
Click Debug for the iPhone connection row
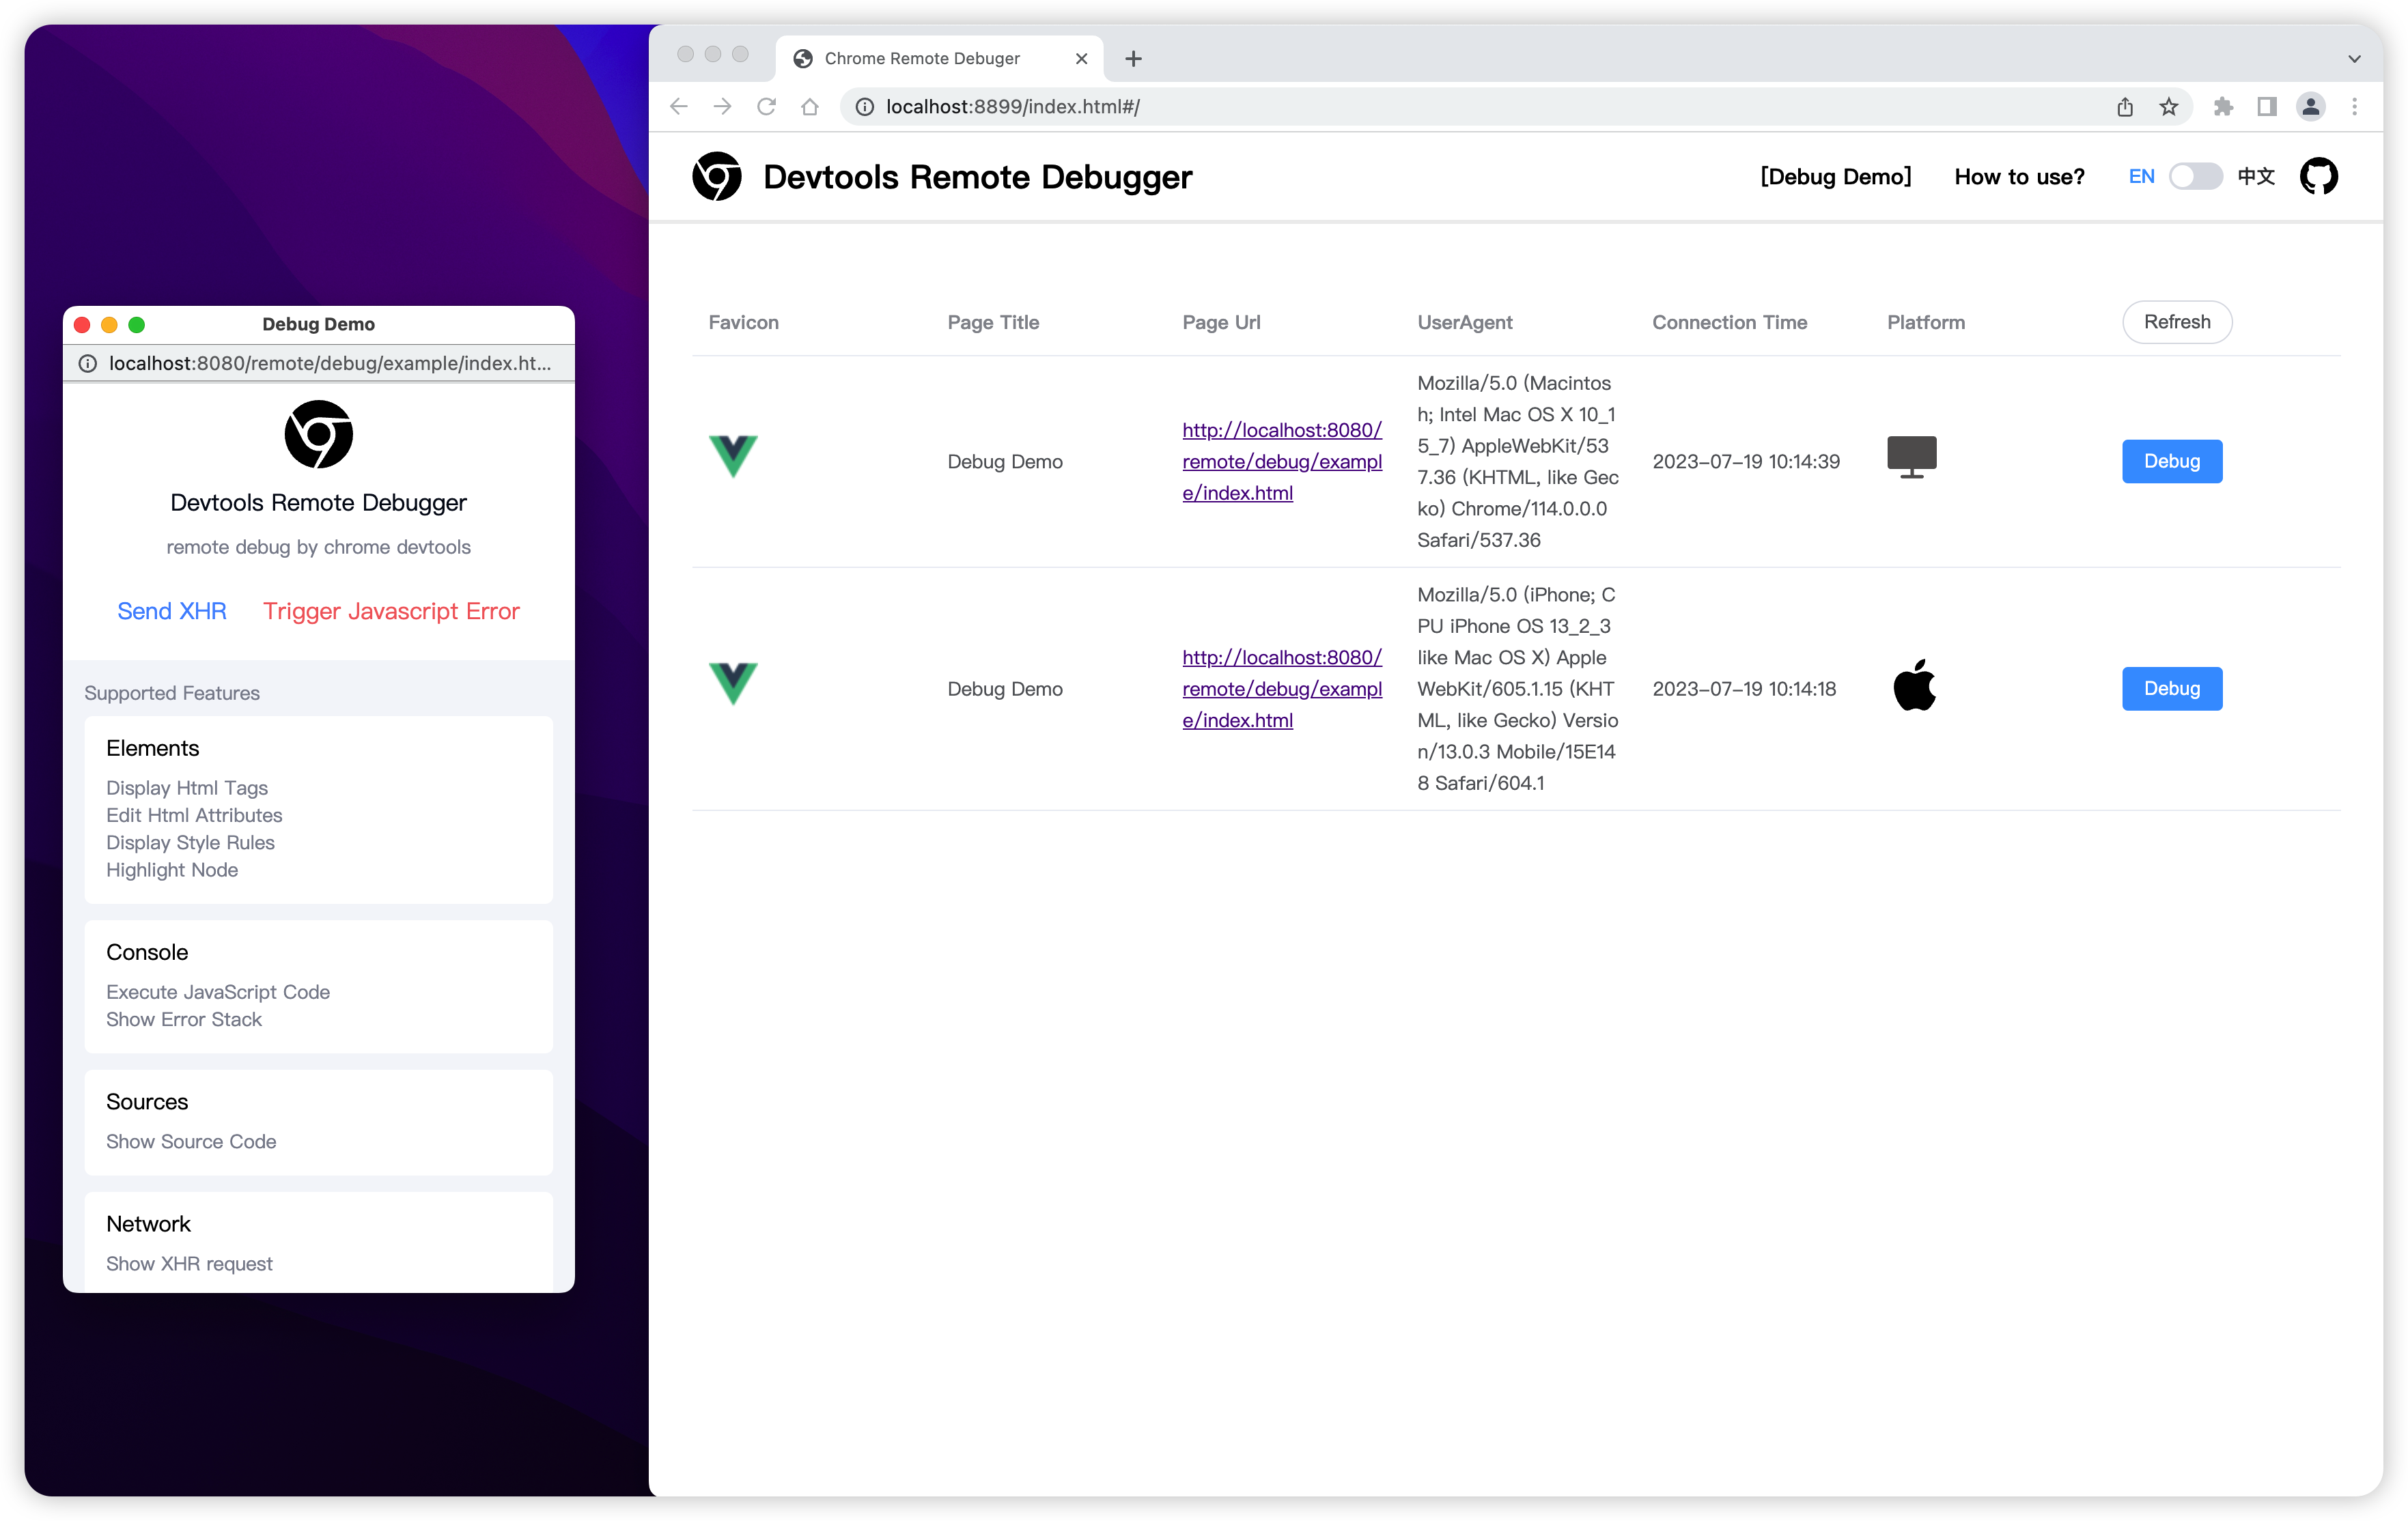coord(2171,689)
